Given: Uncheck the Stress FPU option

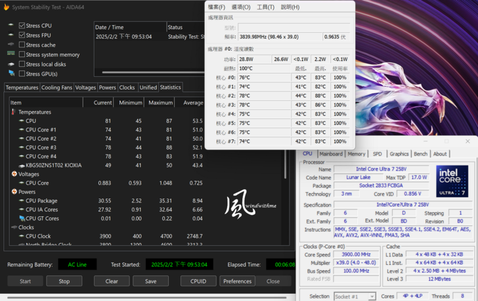Looking at the screenshot, I should click(x=22, y=35).
